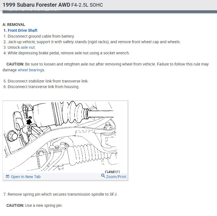Click the Use a new spring pin caution
The width and height of the screenshot is (217, 216).
35,205
